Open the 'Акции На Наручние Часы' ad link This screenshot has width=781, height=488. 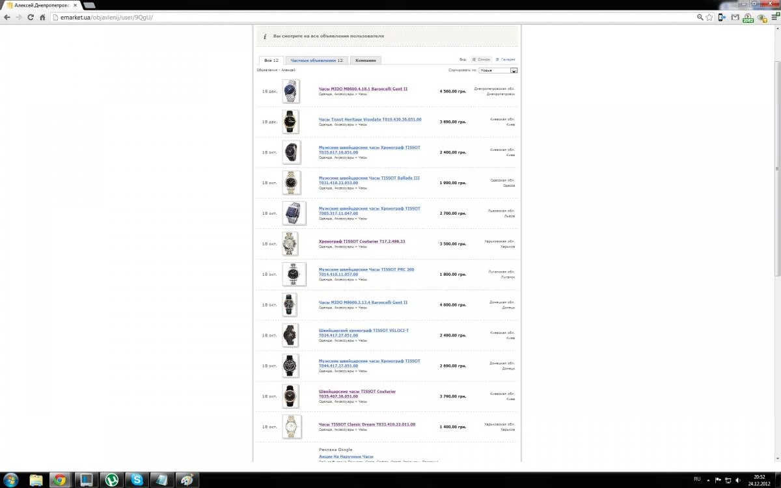pyautogui.click(x=346, y=457)
